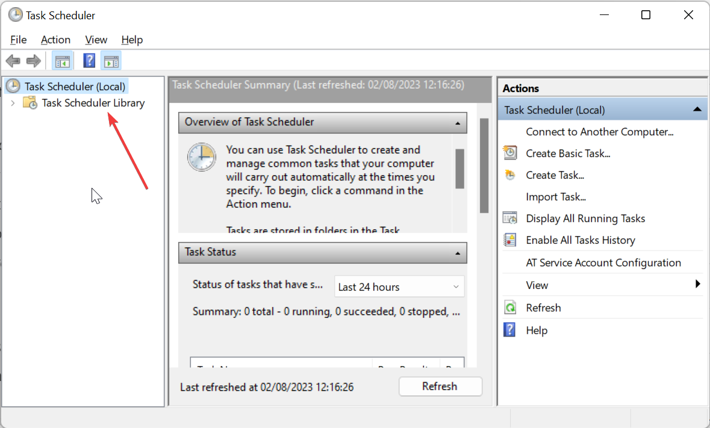Open the Action menu
This screenshot has width=710, height=428.
point(55,40)
